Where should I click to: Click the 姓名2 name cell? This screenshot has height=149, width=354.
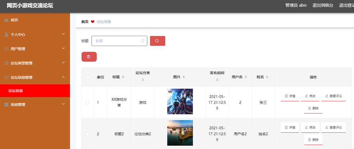(263, 134)
